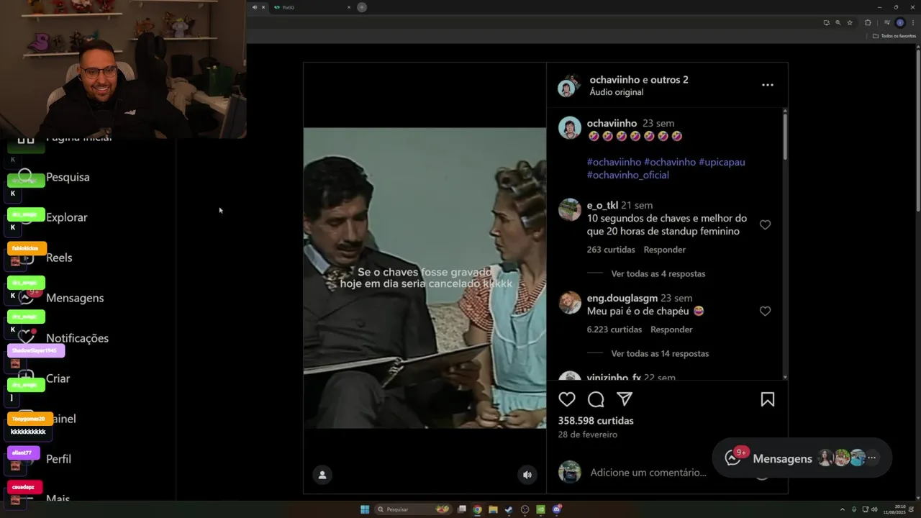Open Chrome zoom magnifier icon
The height and width of the screenshot is (518, 921).
click(838, 22)
